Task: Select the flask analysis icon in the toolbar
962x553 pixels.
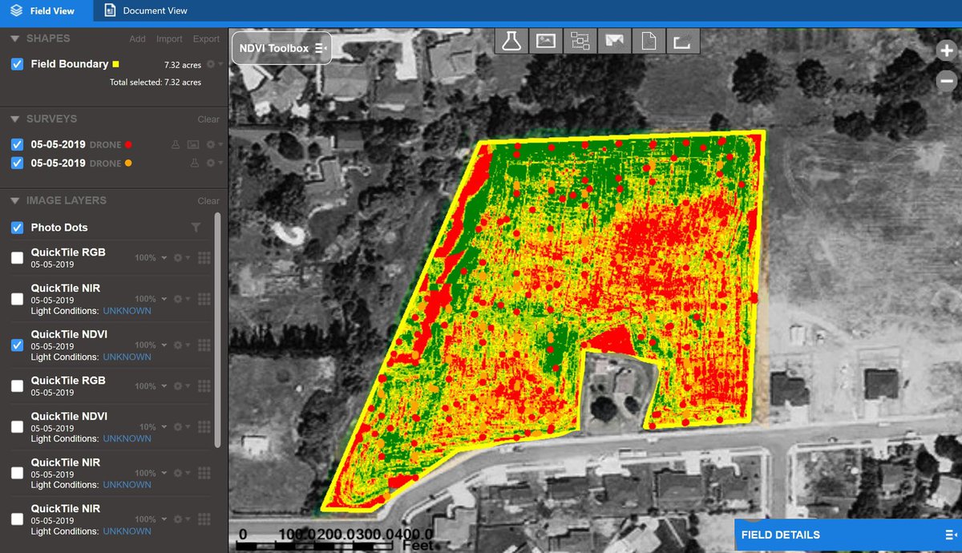Action: [511, 41]
